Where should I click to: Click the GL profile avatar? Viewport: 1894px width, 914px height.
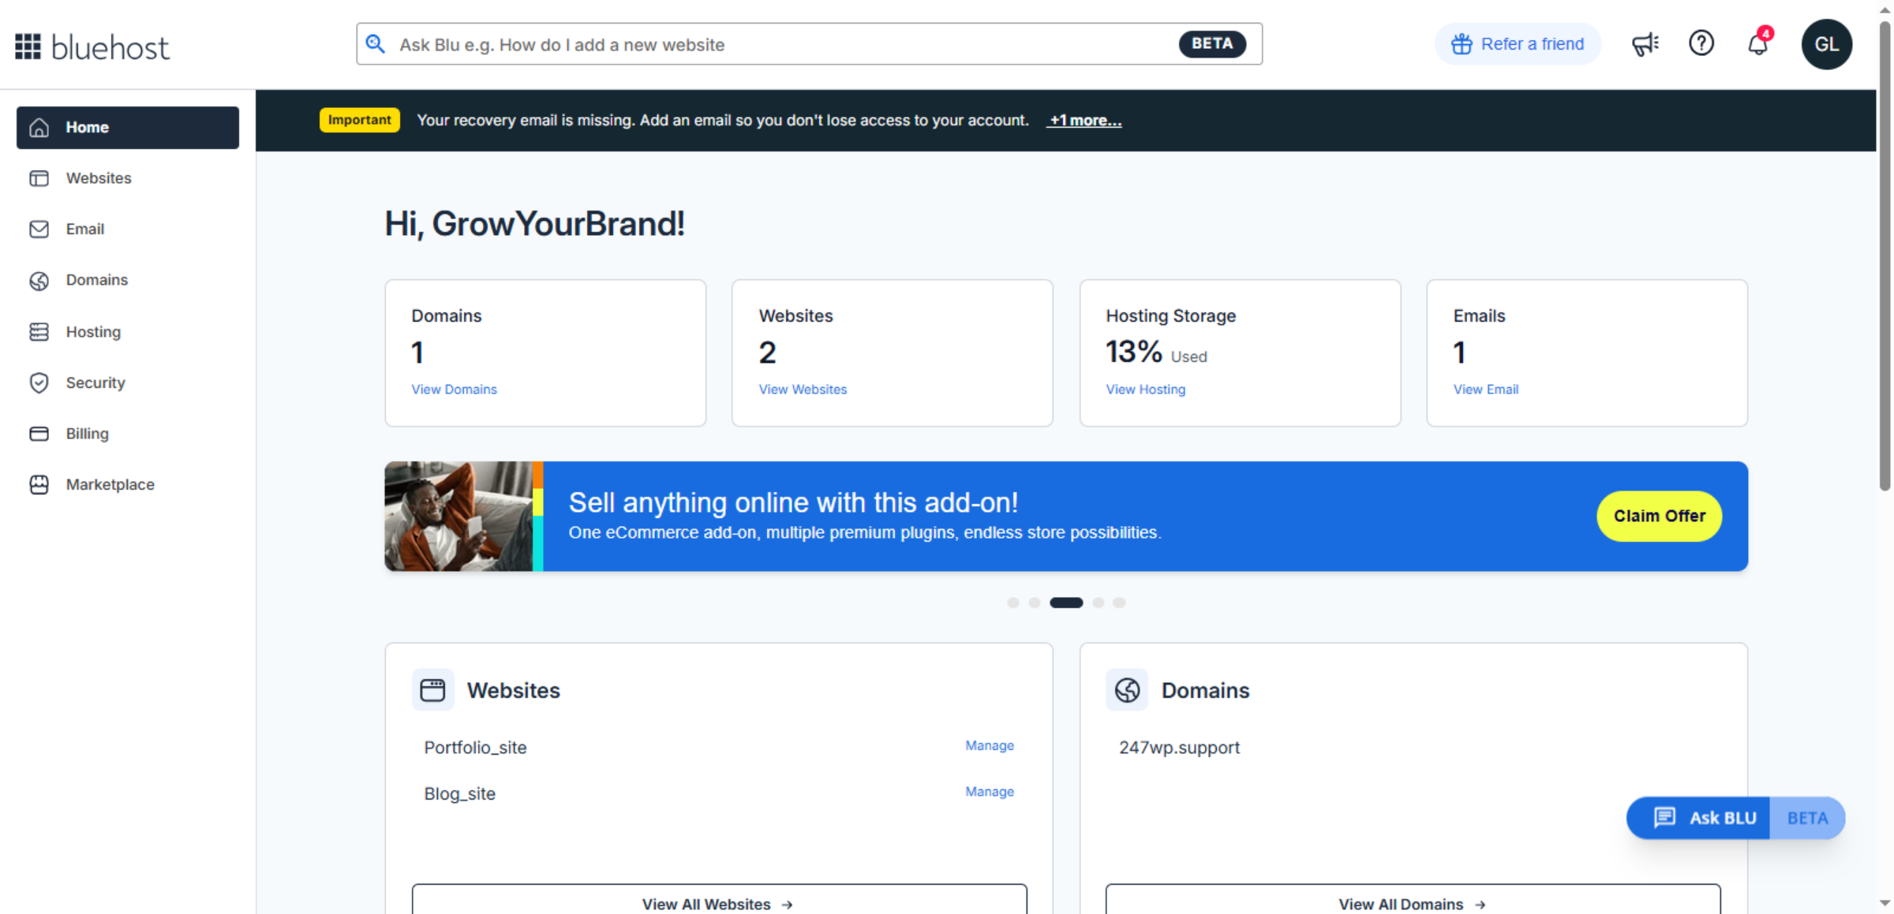tap(1827, 44)
